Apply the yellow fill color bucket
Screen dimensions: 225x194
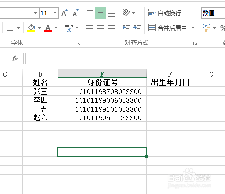coord(31,28)
